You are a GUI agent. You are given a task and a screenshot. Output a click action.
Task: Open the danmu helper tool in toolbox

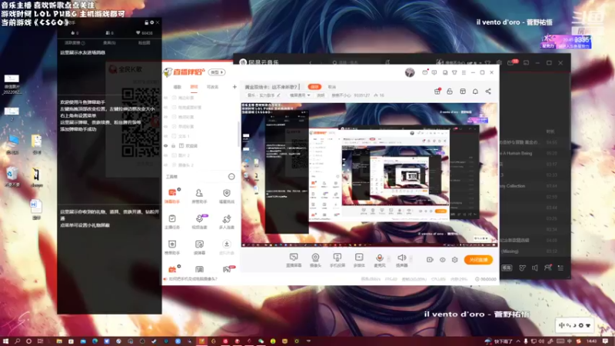172,195
